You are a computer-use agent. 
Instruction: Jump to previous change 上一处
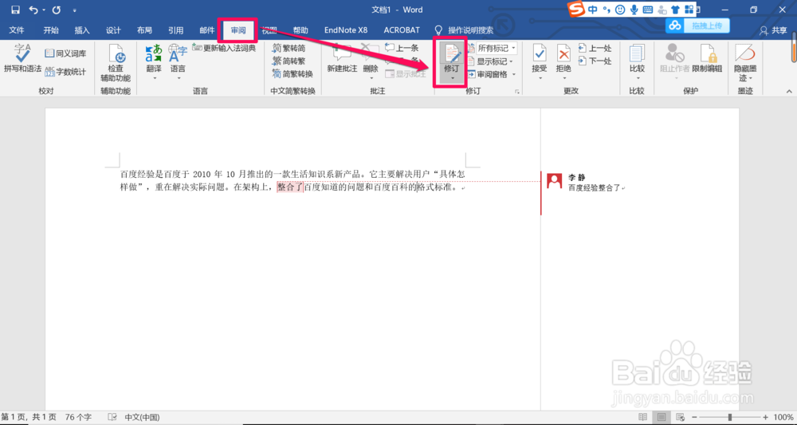595,49
